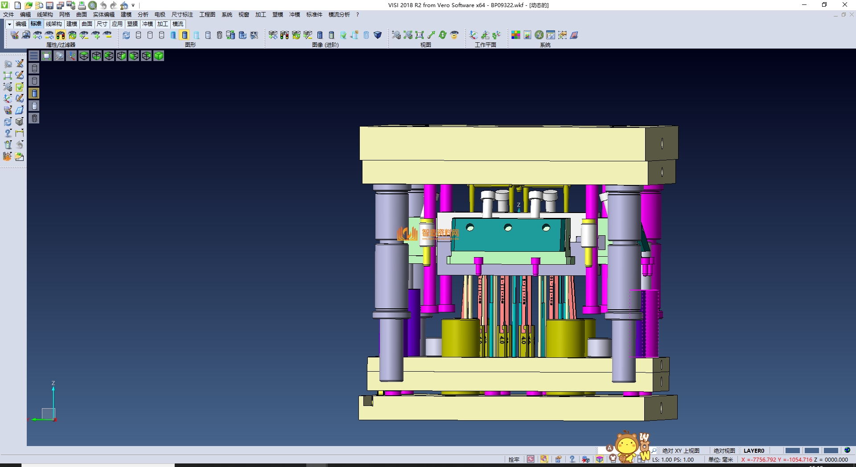Click the color palette icon in 系统 group
The height and width of the screenshot is (467, 856).
click(x=516, y=35)
